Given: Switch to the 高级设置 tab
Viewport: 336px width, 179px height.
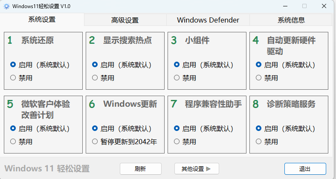Looking at the screenshot, I should click(x=125, y=20).
